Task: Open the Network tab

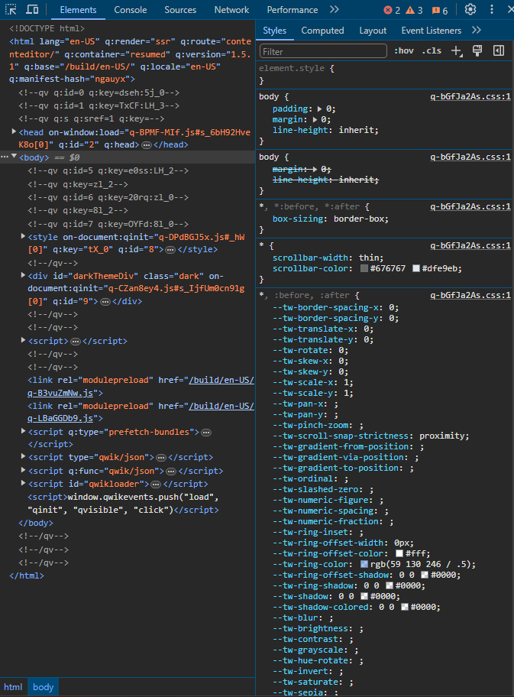Action: point(231,10)
